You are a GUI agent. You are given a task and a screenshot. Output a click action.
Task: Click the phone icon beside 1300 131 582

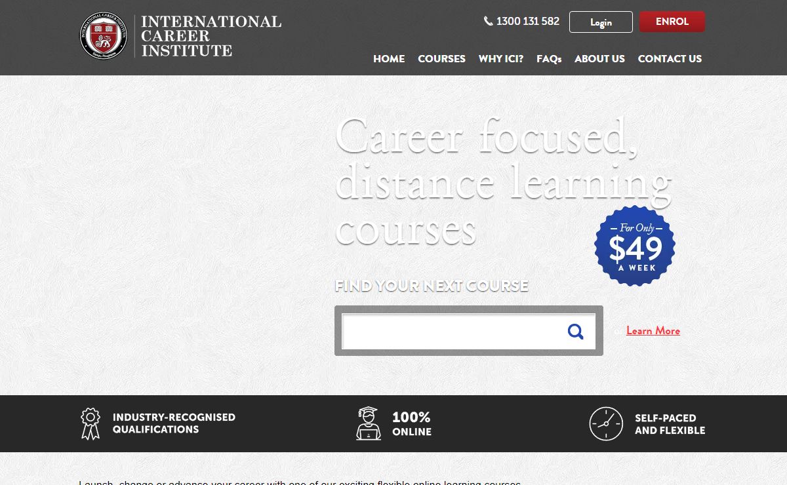[x=488, y=21]
